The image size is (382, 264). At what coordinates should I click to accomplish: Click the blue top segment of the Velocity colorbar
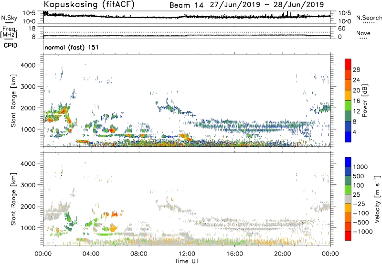click(x=348, y=162)
